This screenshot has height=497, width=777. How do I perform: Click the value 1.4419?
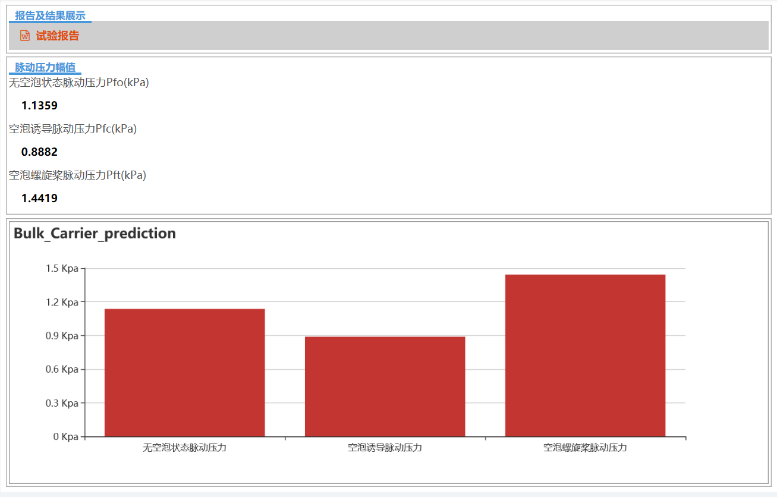[39, 198]
